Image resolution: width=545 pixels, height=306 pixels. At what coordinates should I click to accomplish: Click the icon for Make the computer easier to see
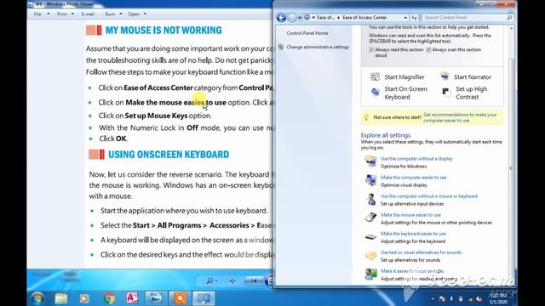pos(370,180)
